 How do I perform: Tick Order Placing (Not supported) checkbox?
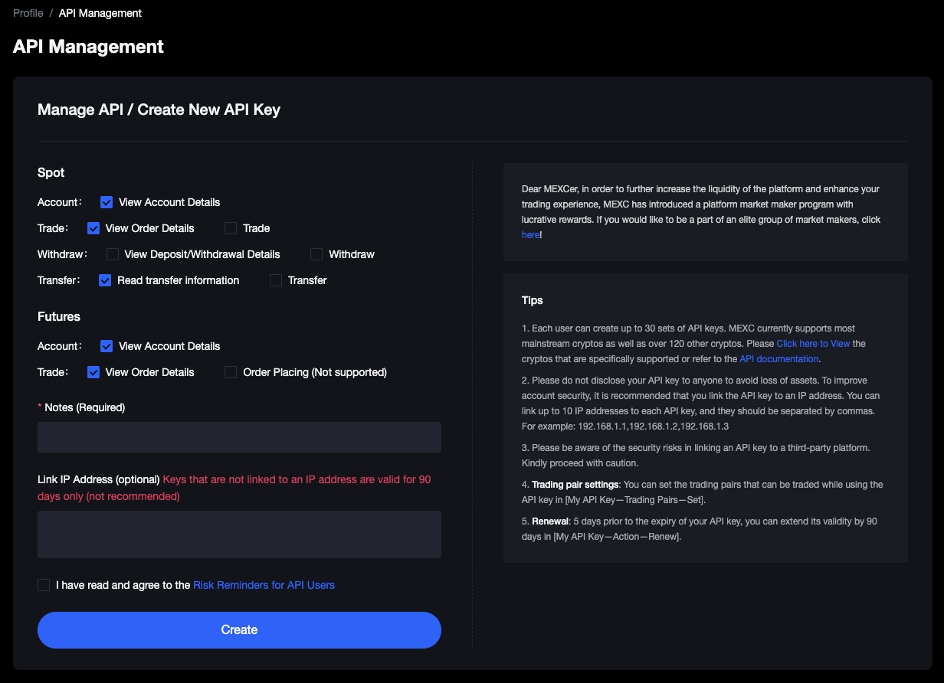coord(231,372)
